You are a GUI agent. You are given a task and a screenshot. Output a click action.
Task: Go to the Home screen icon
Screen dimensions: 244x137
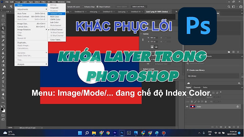pyautogui.click(x=4, y=7)
